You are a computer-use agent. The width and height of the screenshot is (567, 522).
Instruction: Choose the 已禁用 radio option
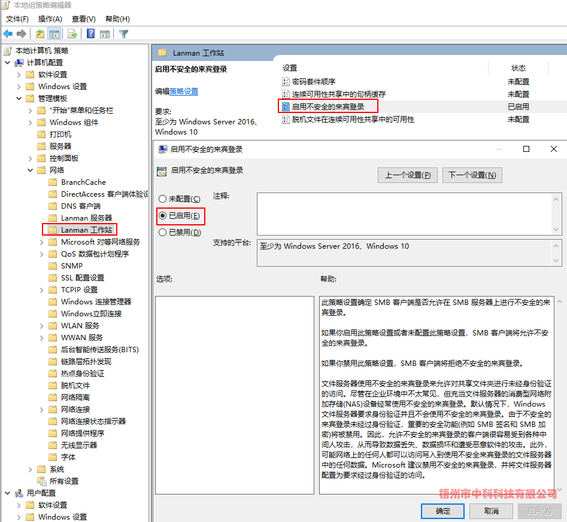[x=163, y=233]
